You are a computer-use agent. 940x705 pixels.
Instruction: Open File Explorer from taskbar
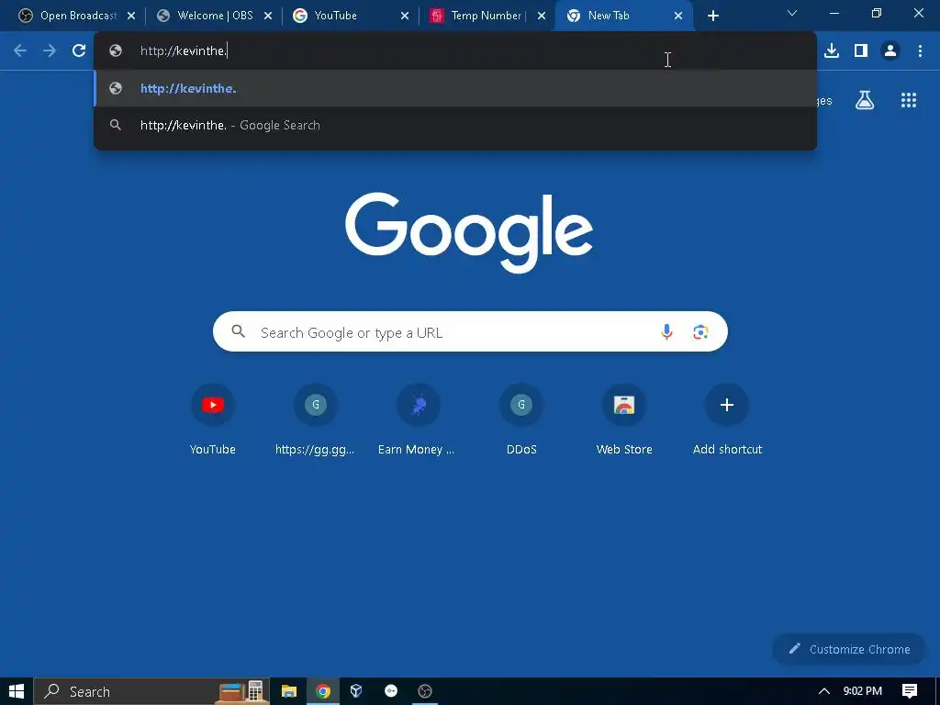tap(289, 691)
